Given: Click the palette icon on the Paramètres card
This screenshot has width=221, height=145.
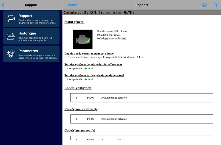Looking at the screenshot, I should coord(11,54).
